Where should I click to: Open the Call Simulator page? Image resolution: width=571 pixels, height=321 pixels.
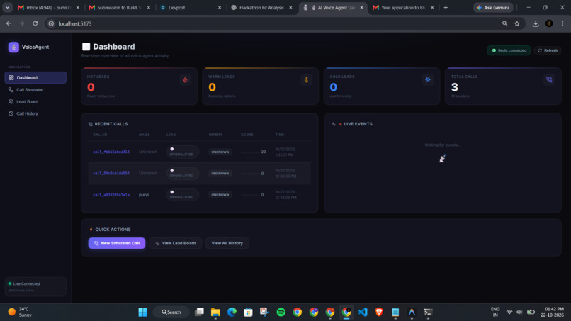[x=35, y=89]
